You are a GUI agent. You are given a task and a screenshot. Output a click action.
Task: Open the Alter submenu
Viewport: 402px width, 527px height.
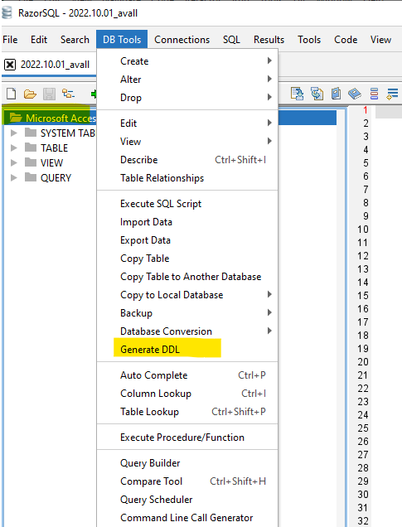pyautogui.click(x=187, y=80)
